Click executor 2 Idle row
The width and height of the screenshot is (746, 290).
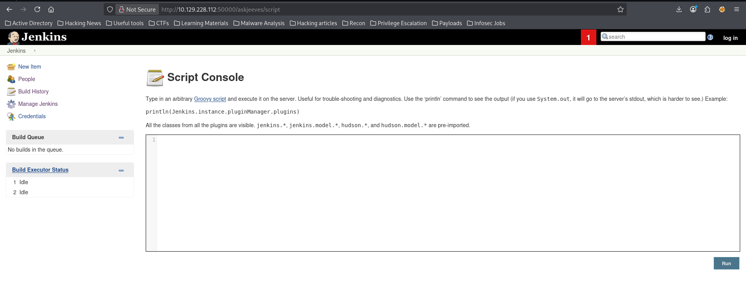point(70,192)
